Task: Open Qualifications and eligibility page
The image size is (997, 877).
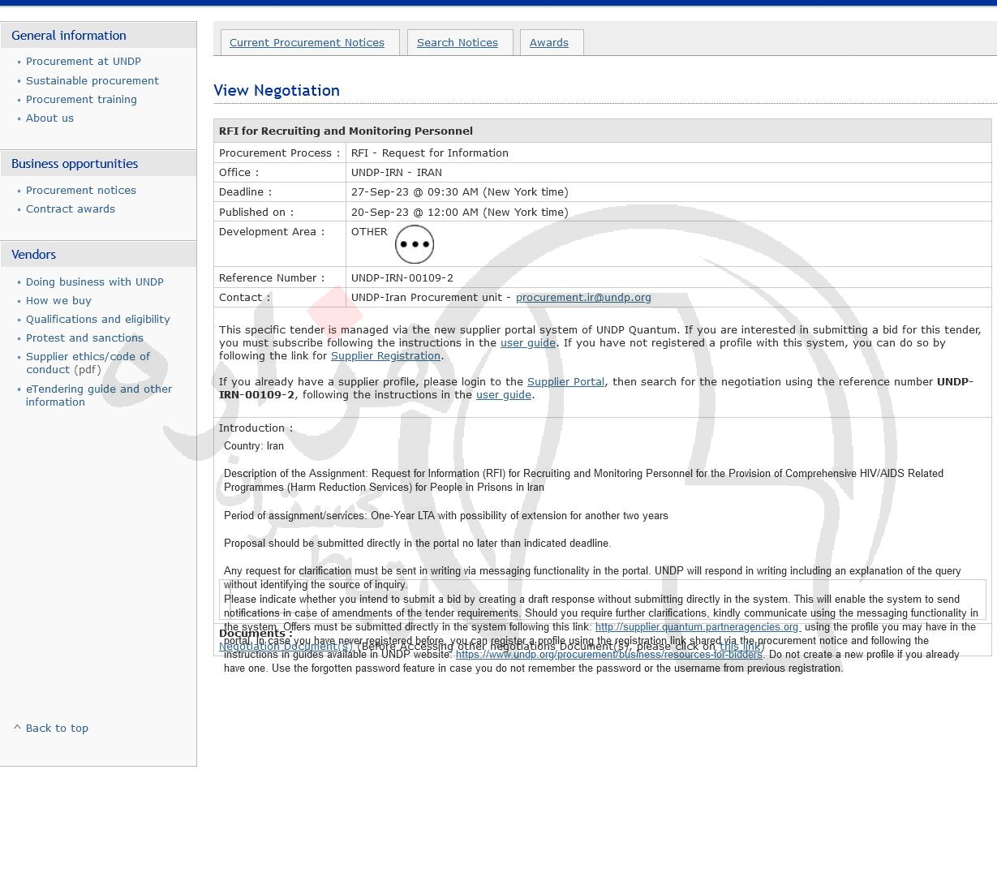Action: pos(98,320)
